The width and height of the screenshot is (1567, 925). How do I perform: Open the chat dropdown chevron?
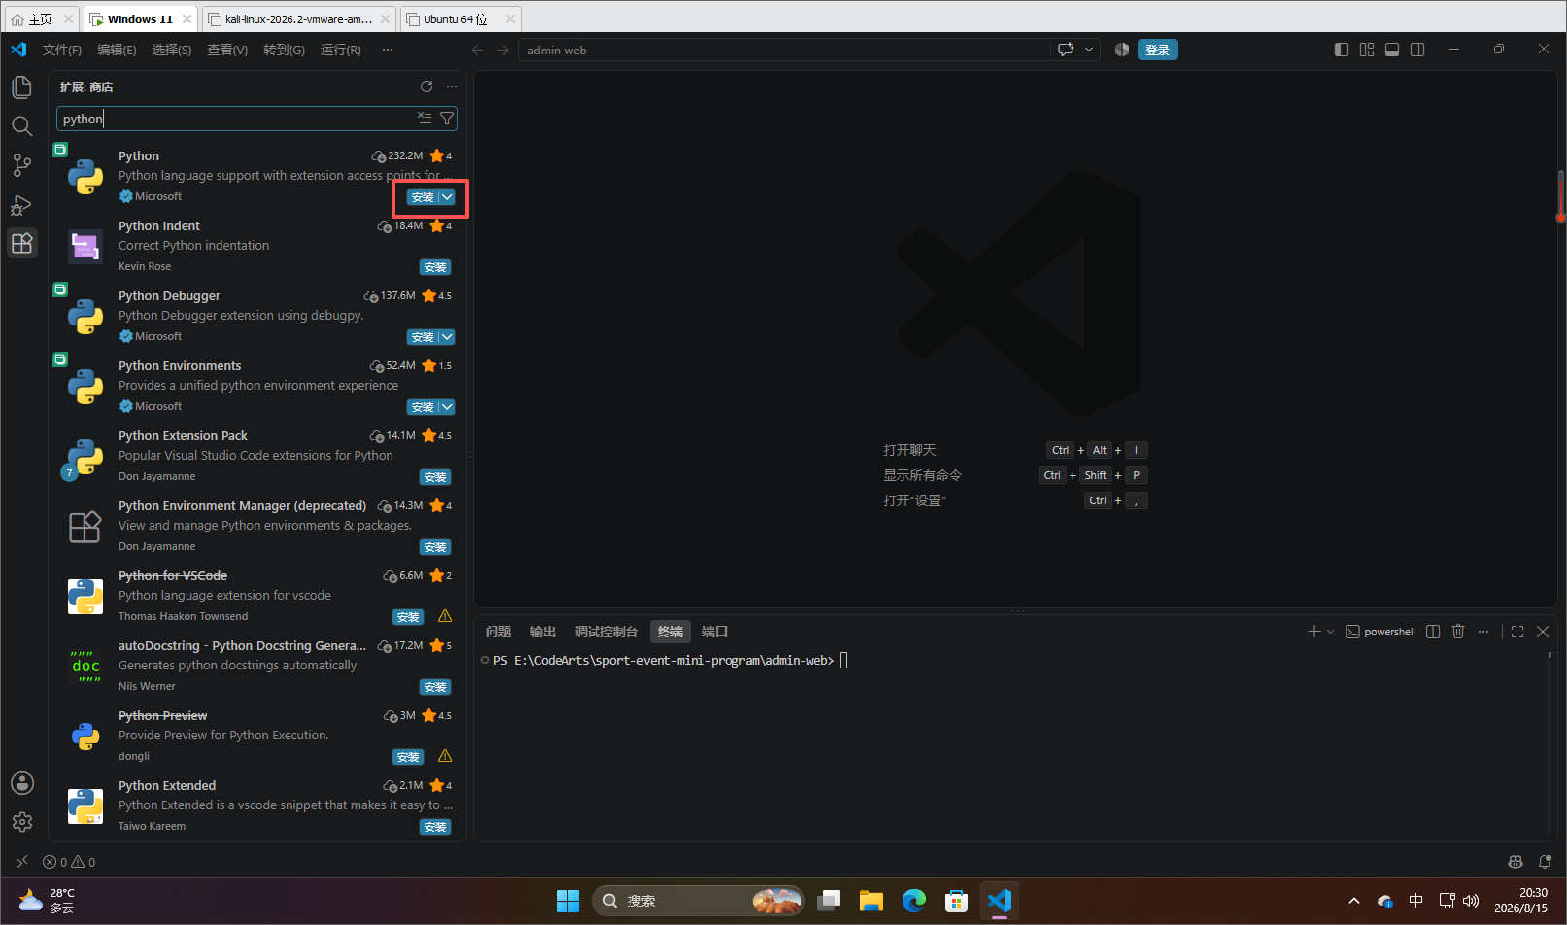tap(1089, 50)
